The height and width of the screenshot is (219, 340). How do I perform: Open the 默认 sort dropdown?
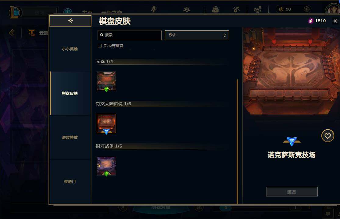[x=197, y=35]
